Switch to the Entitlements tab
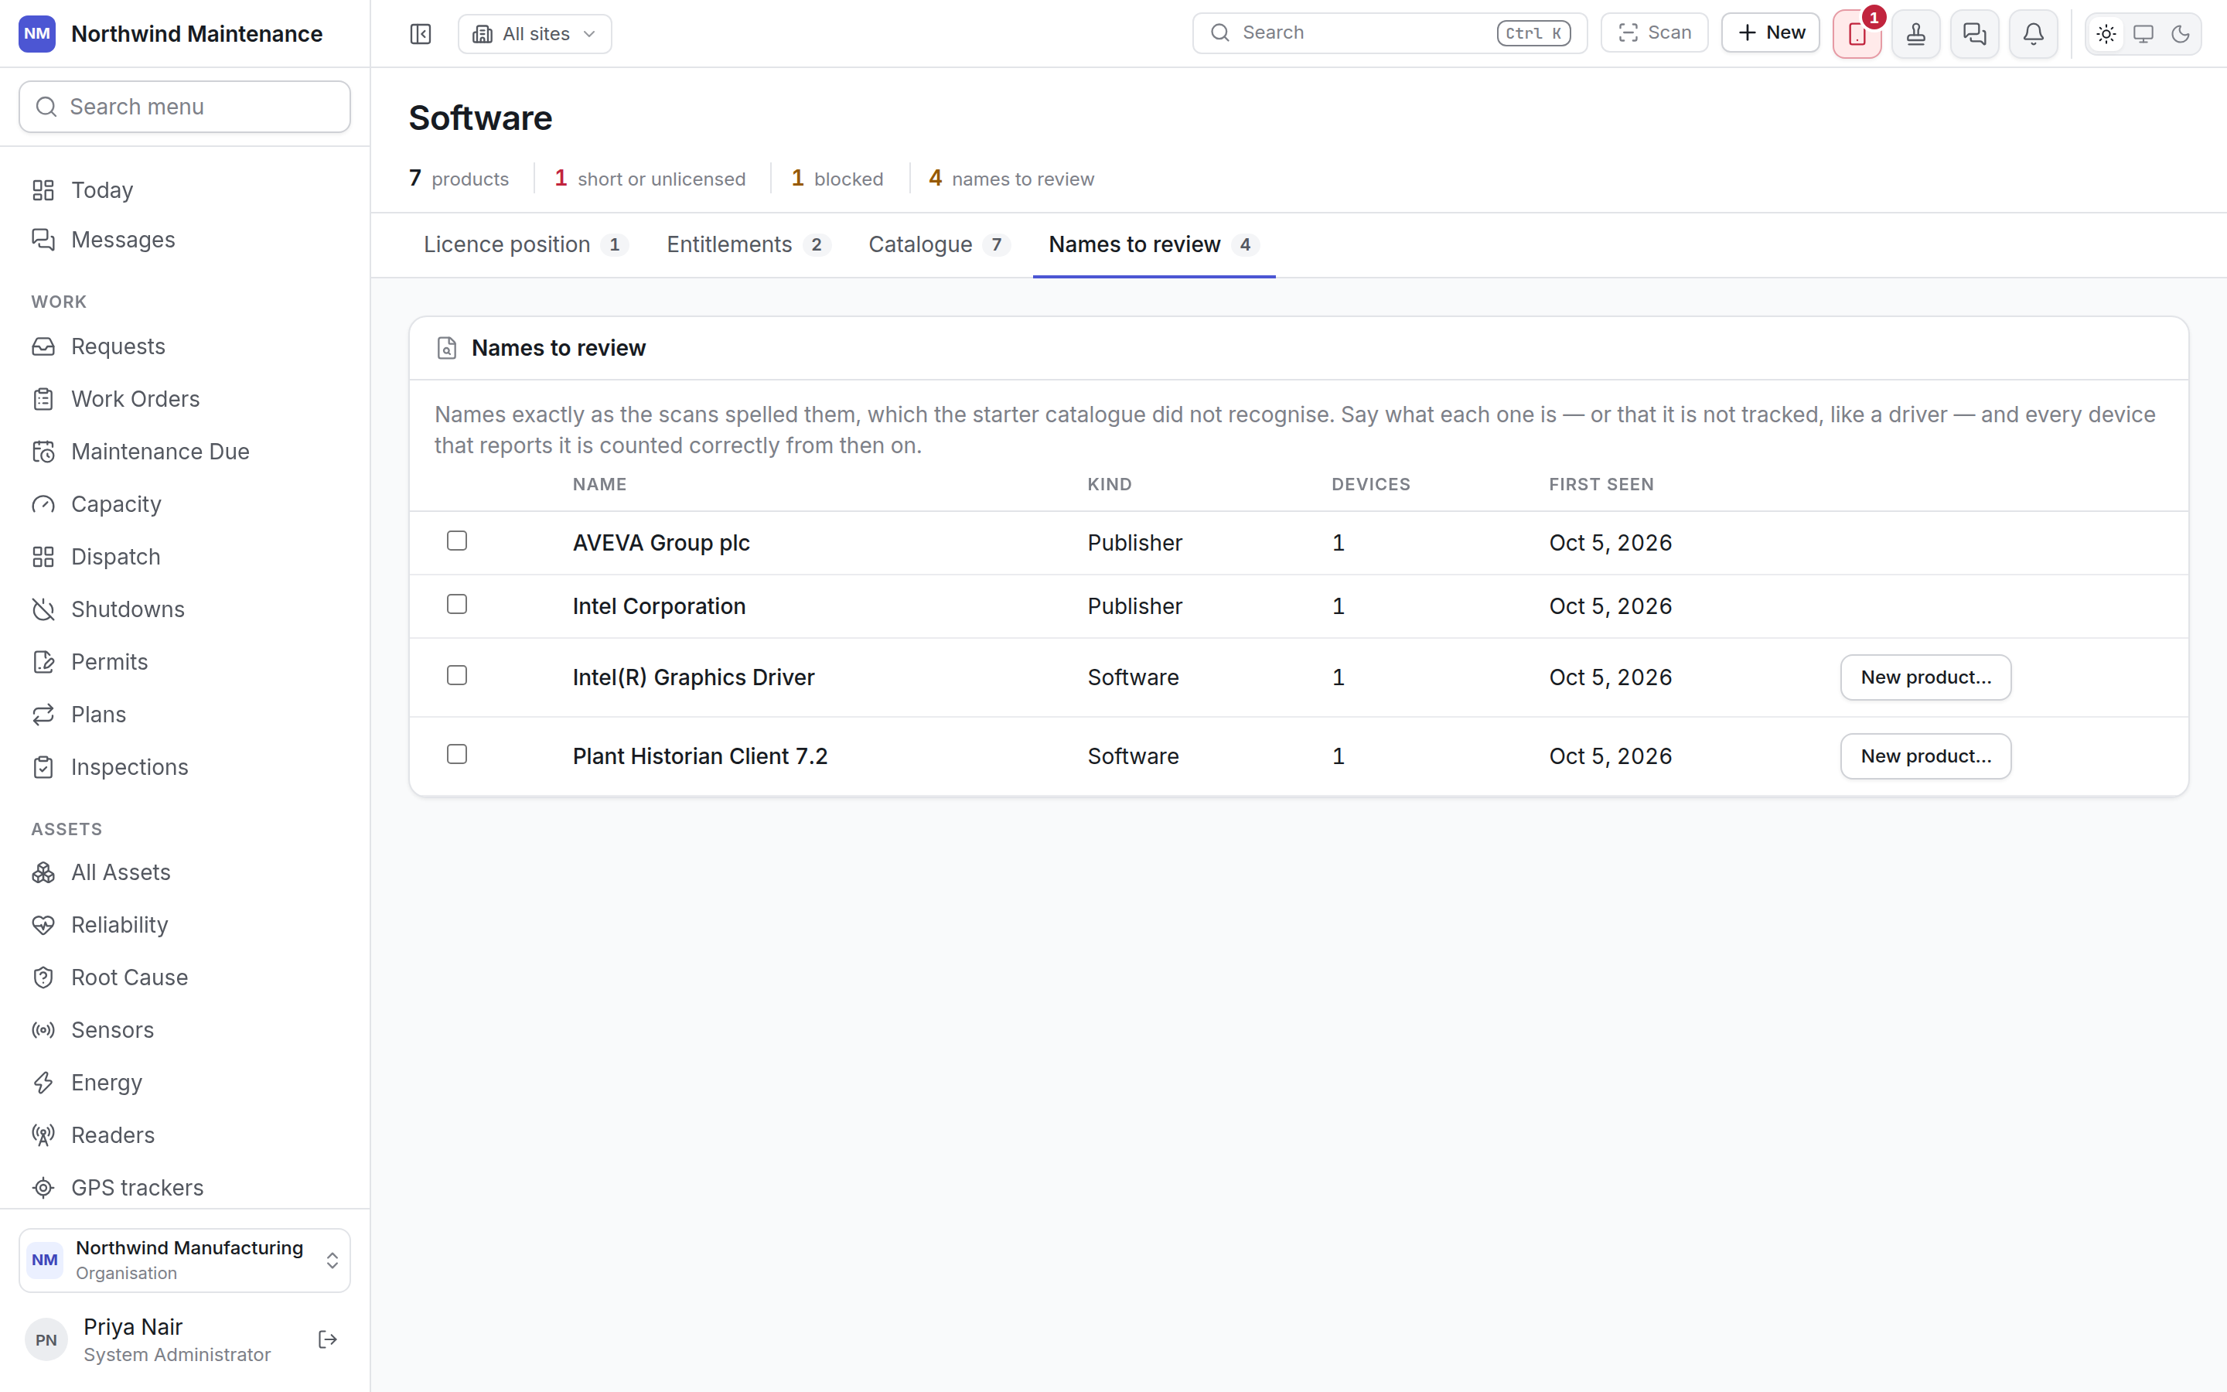The image size is (2227, 1392). pos(749,245)
